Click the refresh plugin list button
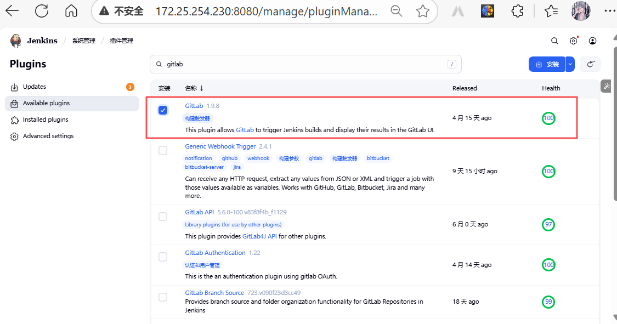 coord(590,64)
